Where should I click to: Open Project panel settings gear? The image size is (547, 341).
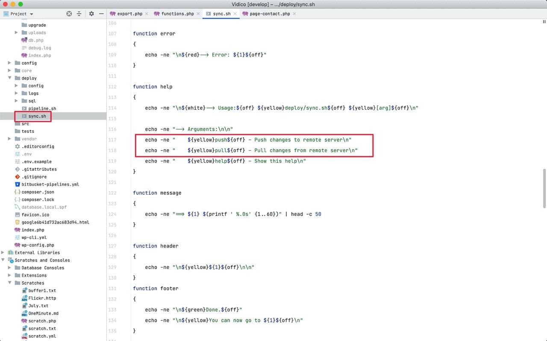click(91, 14)
